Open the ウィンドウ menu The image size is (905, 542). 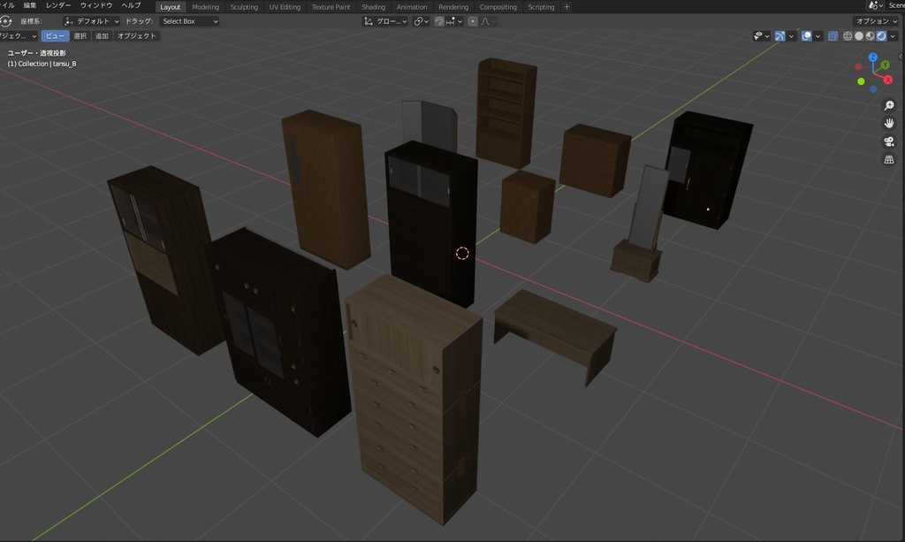tap(96, 5)
